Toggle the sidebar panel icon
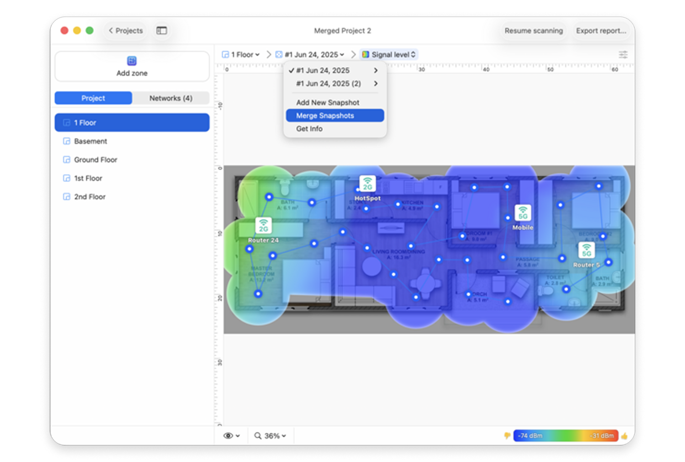The width and height of the screenshot is (685, 462). pyautogui.click(x=161, y=31)
